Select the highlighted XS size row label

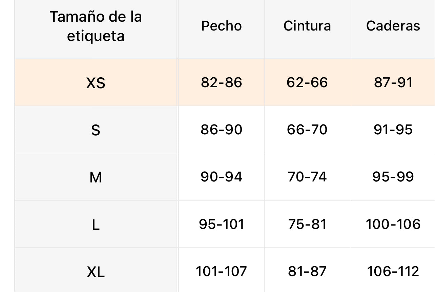coord(96,83)
